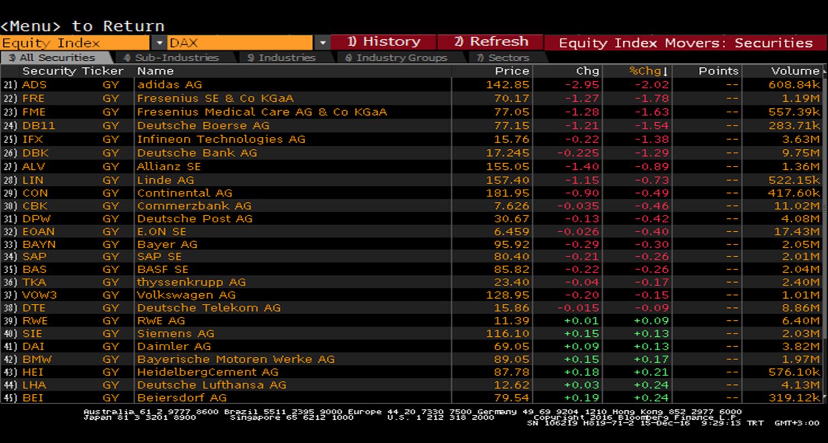
Task: Sort by the %Chg column header
Action: coord(649,71)
